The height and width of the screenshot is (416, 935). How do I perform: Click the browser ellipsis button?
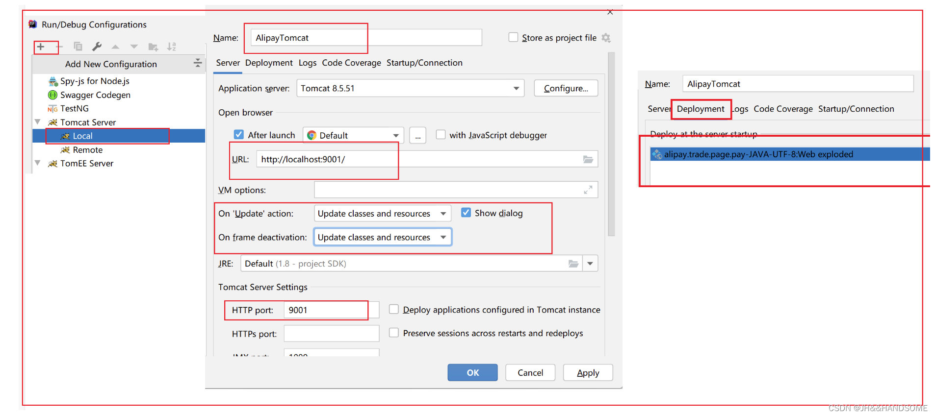pos(418,135)
